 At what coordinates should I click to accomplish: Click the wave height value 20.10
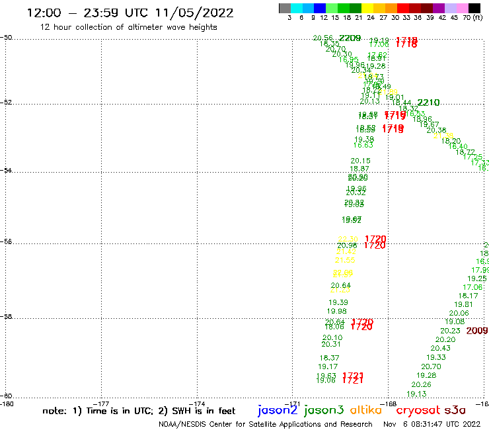click(332, 337)
